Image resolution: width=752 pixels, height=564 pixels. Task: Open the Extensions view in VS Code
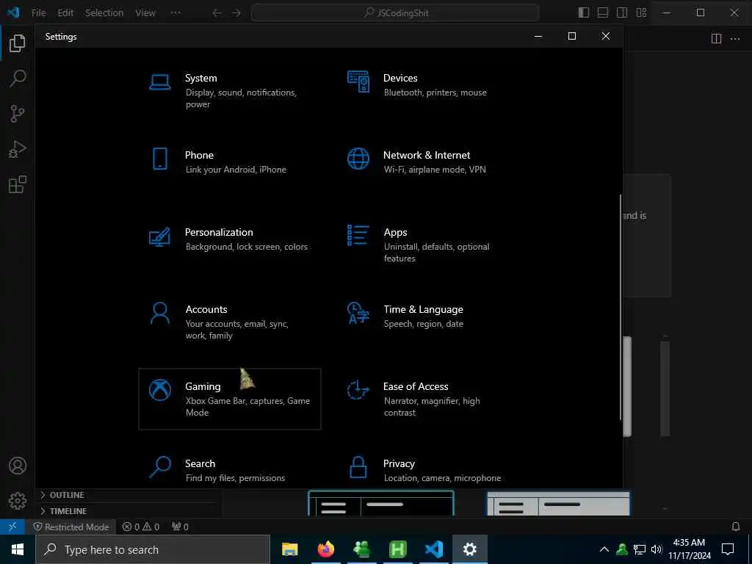[x=18, y=184]
